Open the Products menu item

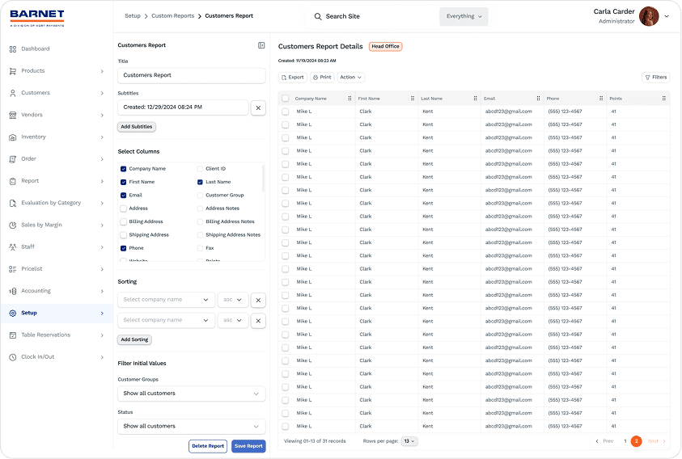coord(57,71)
